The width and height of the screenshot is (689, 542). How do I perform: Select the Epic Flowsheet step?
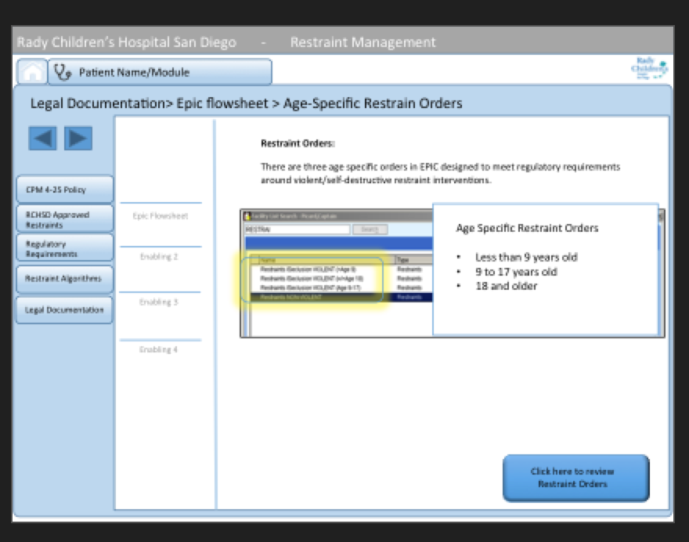(x=161, y=216)
